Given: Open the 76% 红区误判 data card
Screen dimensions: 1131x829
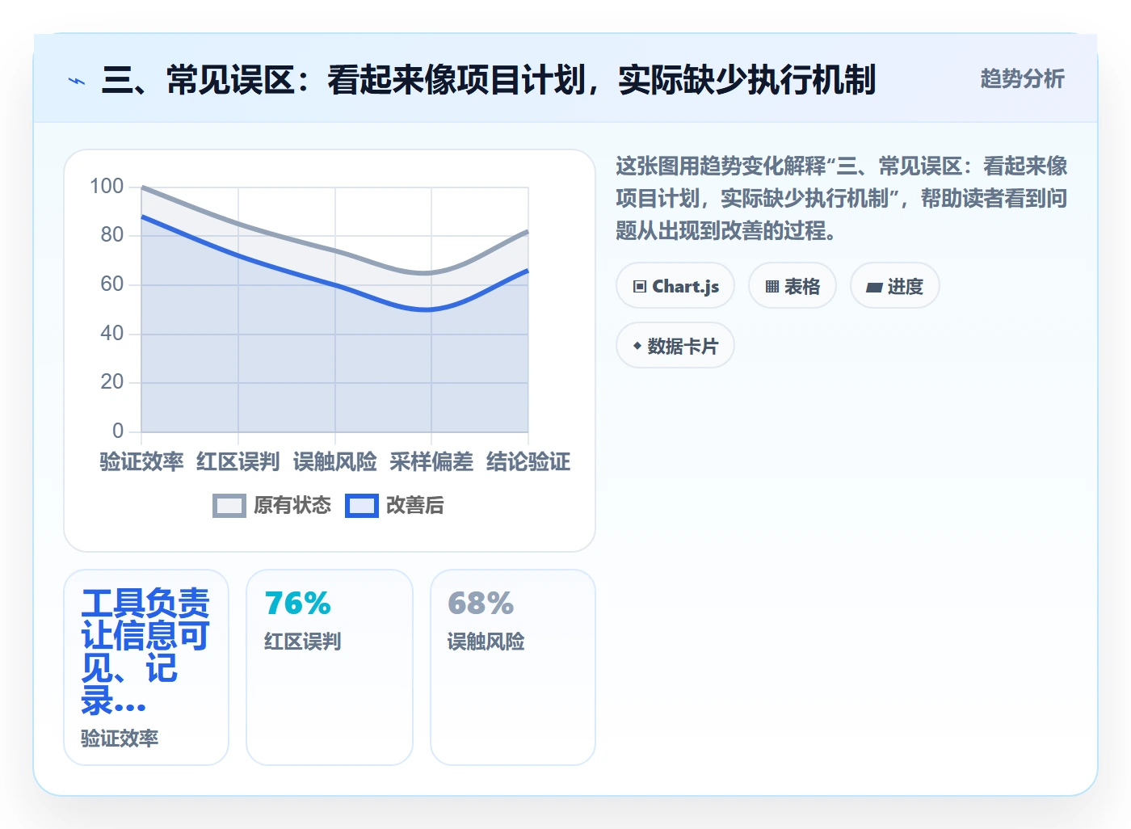Looking at the screenshot, I should coord(330,667).
